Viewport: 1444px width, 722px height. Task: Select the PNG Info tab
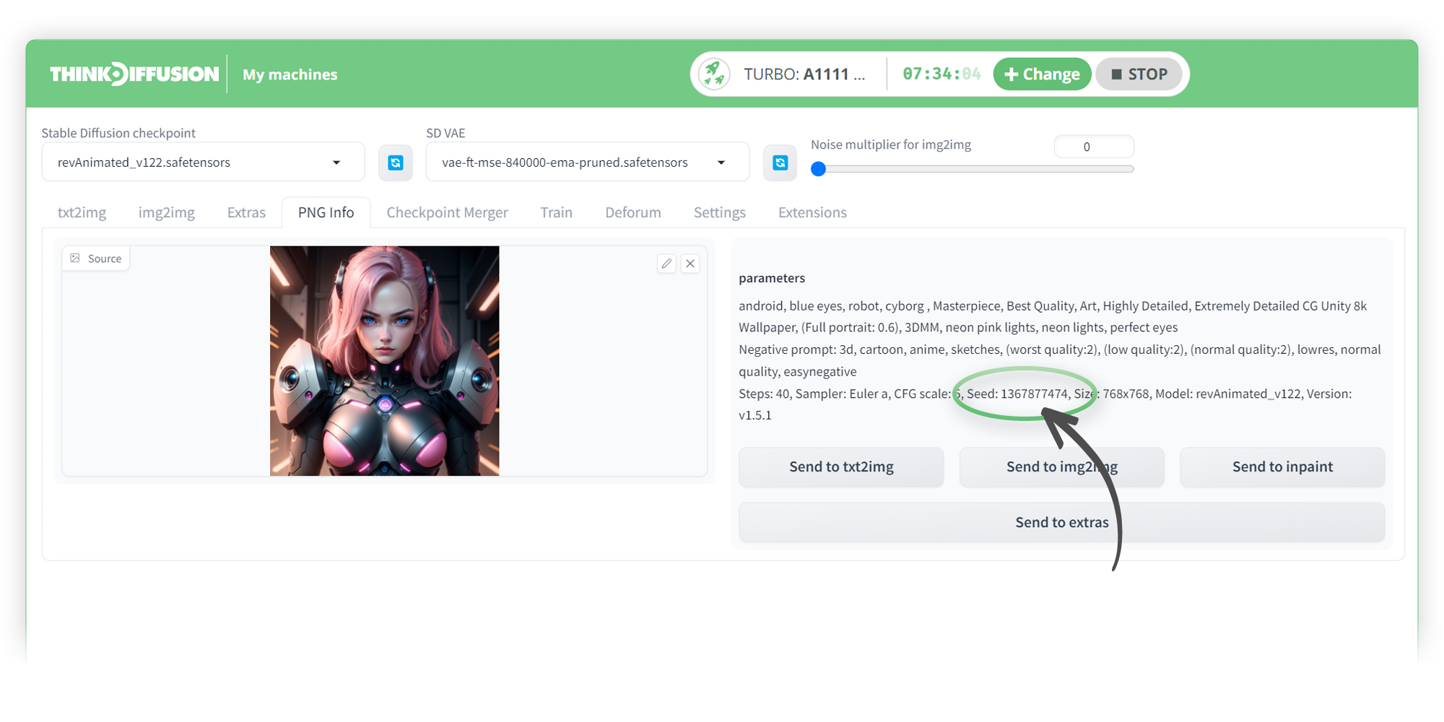point(326,212)
